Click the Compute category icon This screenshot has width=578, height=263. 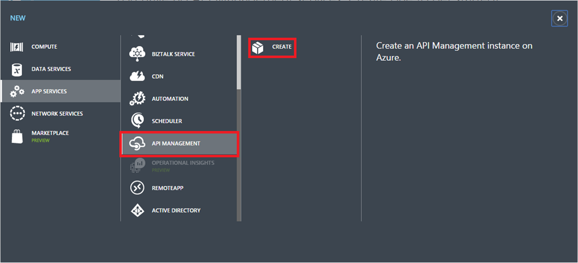pos(16,47)
